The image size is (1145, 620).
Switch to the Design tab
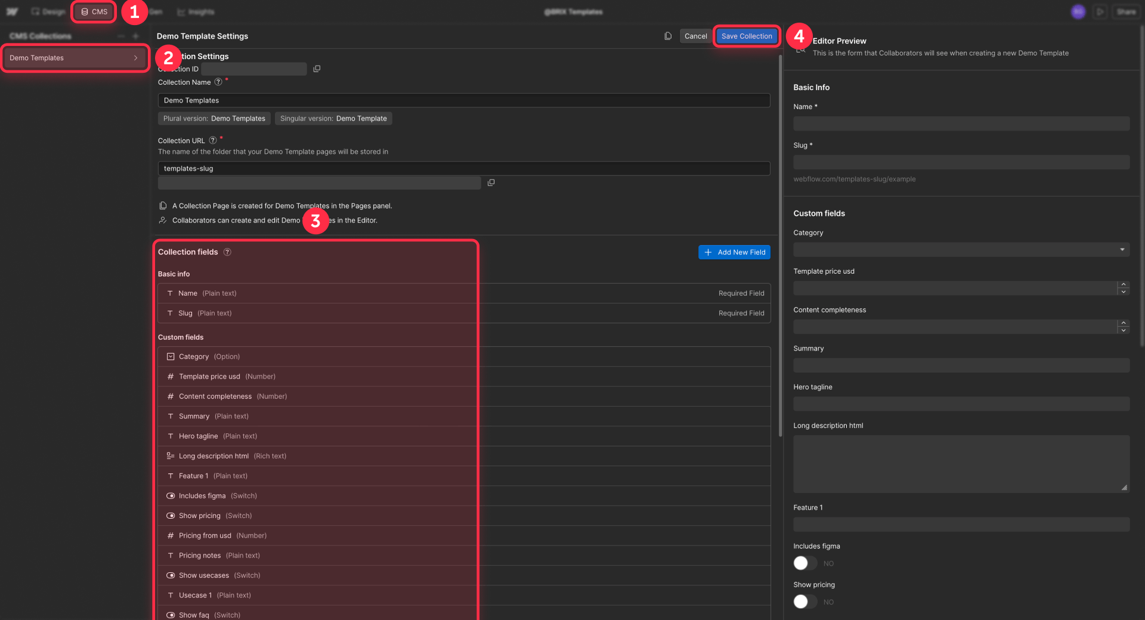tap(48, 11)
